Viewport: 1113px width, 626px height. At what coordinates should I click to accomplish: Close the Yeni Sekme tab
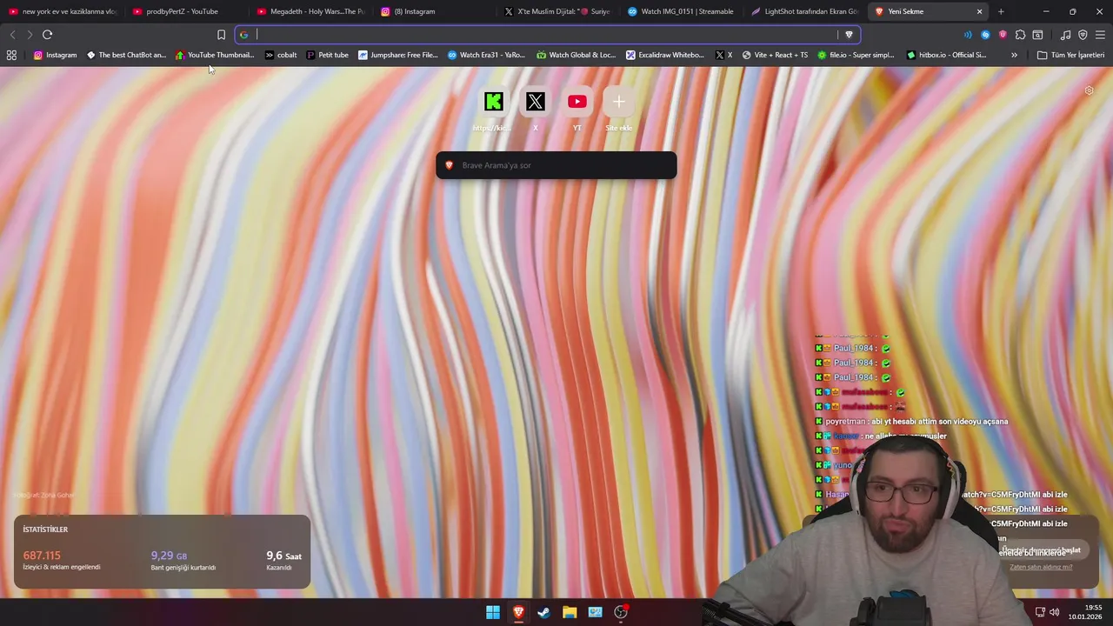coord(979,11)
